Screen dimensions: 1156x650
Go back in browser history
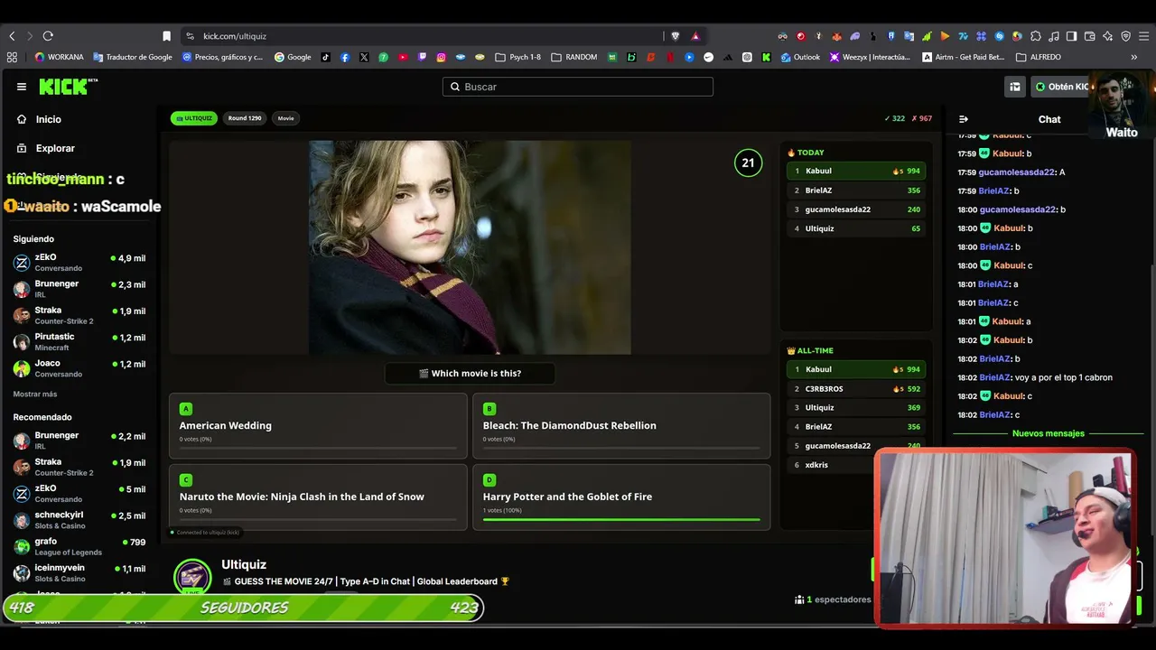[x=12, y=36]
